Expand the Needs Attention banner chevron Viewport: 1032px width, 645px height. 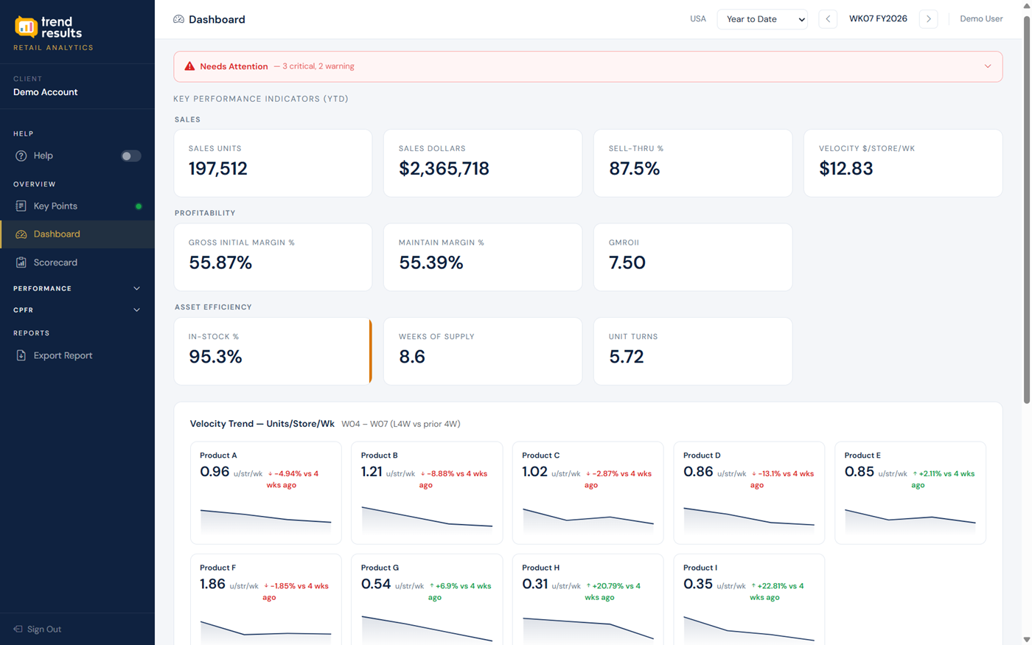tap(988, 66)
